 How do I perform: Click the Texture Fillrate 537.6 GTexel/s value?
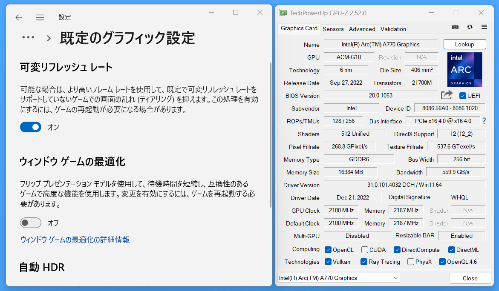point(456,146)
